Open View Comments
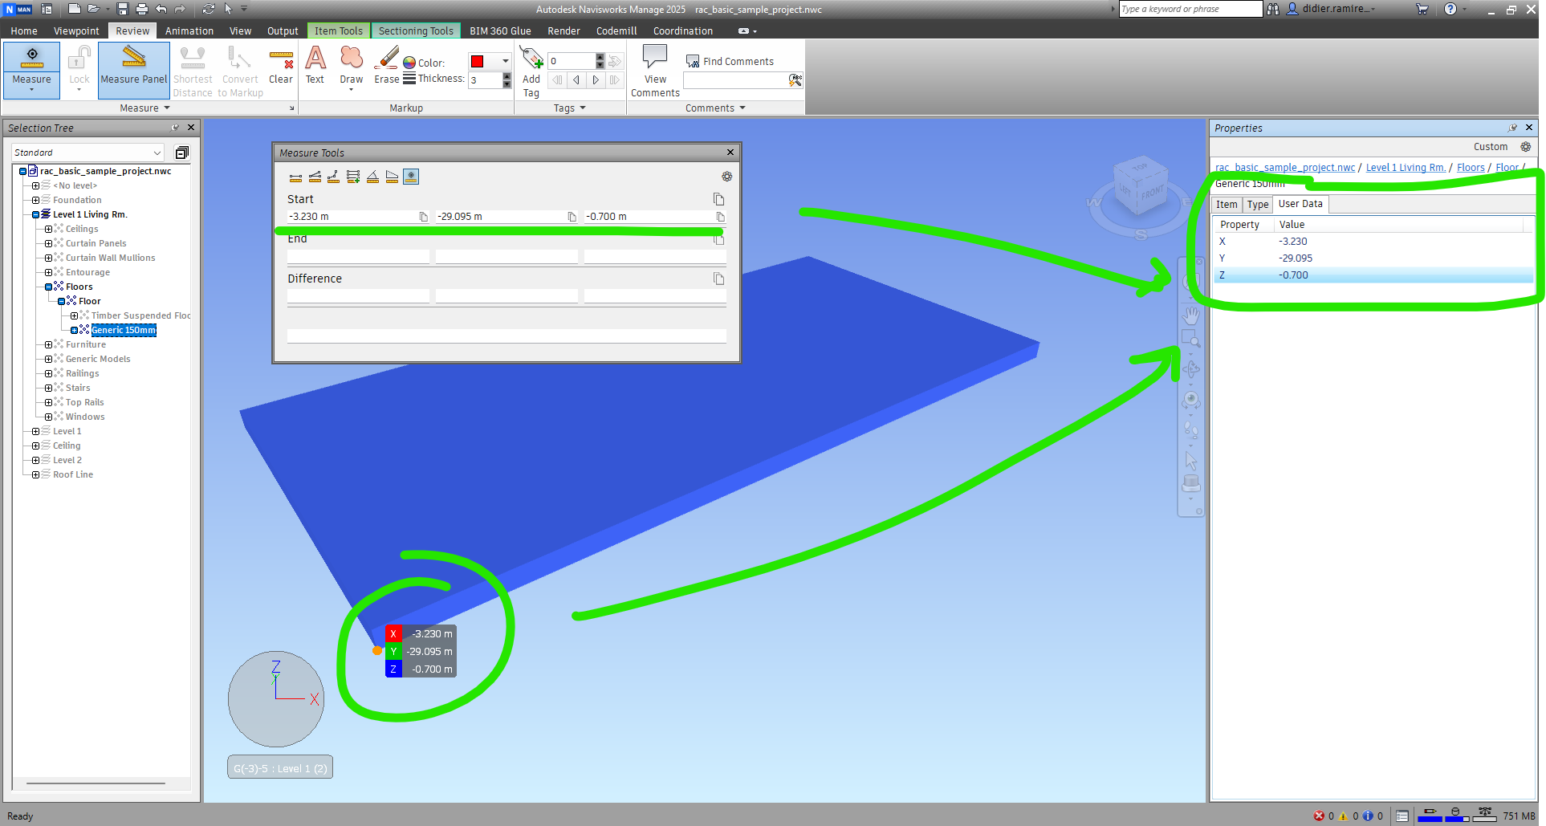This screenshot has height=826, width=1546. pos(655,71)
